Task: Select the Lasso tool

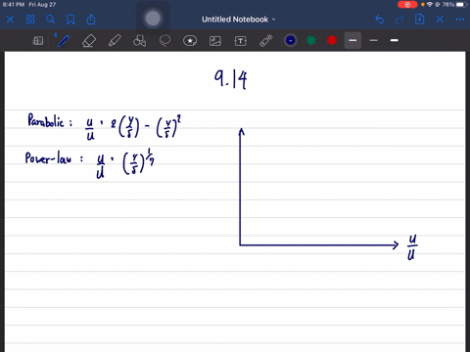Action: [164, 41]
